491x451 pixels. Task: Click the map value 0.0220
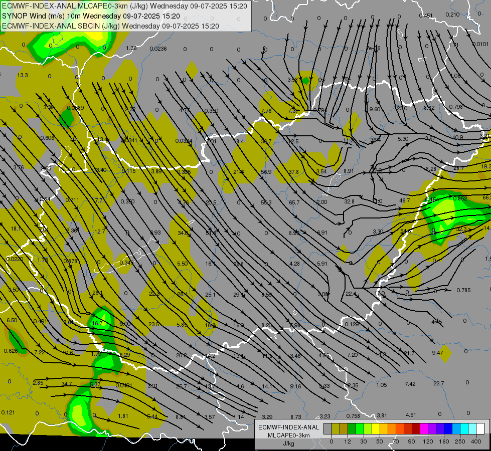click(15, 259)
